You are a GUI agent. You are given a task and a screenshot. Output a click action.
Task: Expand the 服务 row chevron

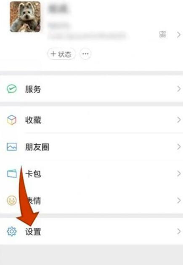click(179, 89)
